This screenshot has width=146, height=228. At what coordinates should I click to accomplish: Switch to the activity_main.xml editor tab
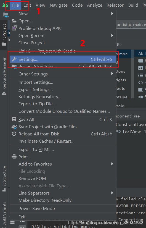(x=131, y=25)
